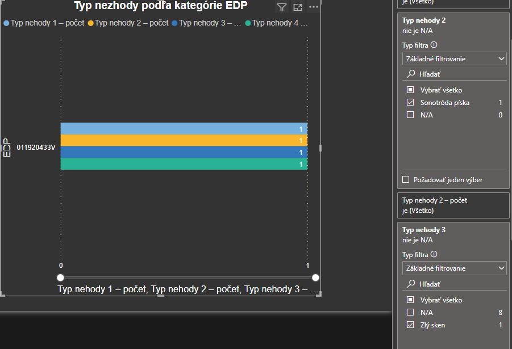Click right handle of zoom slider
The width and height of the screenshot is (512, 349).
315,277
